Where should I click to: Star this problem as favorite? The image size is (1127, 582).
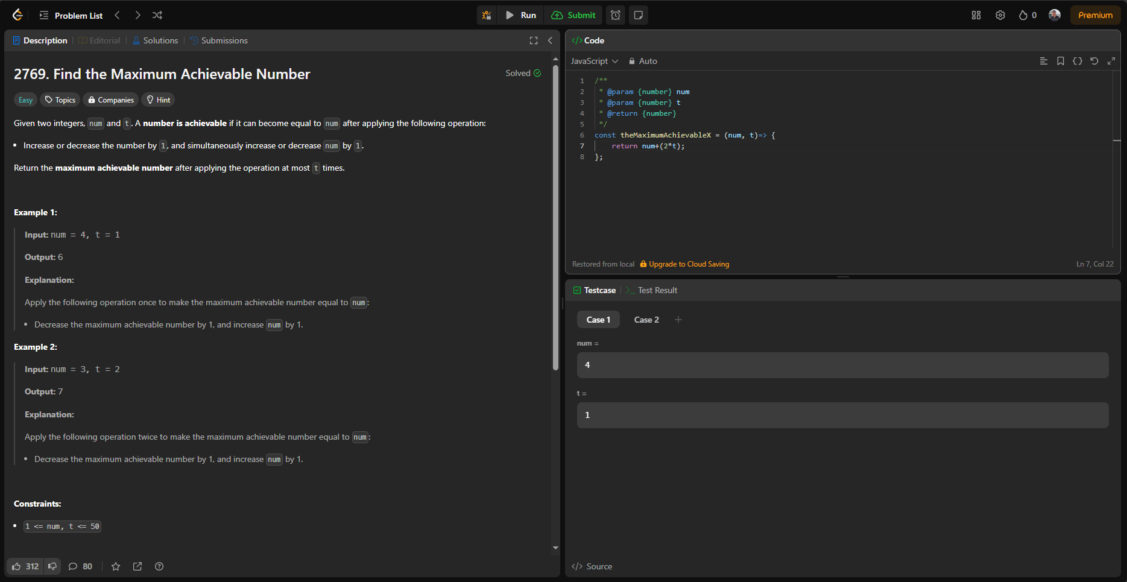point(116,566)
